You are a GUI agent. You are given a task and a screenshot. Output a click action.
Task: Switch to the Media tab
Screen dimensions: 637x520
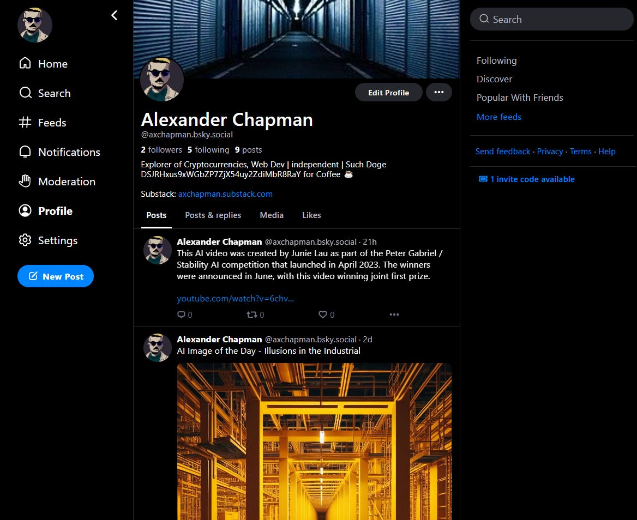click(x=272, y=215)
